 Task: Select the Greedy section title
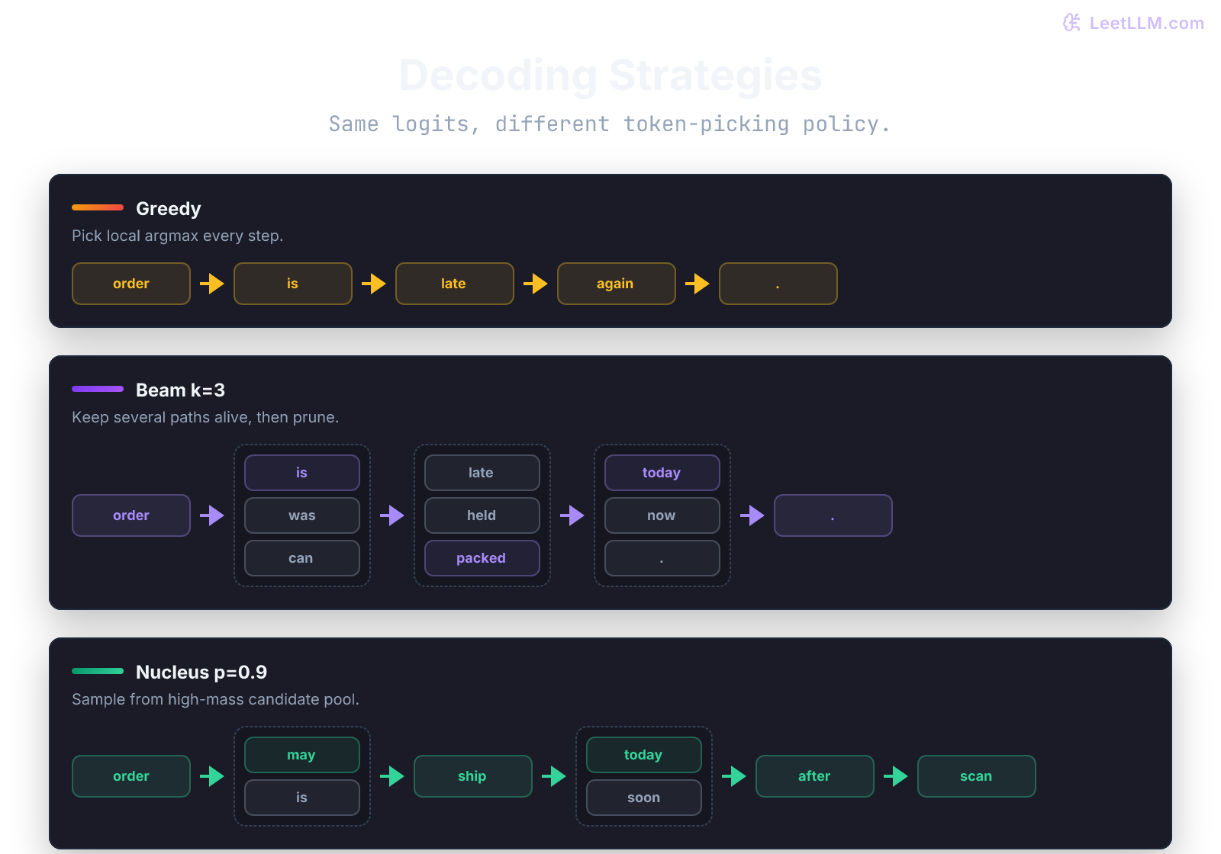click(169, 208)
